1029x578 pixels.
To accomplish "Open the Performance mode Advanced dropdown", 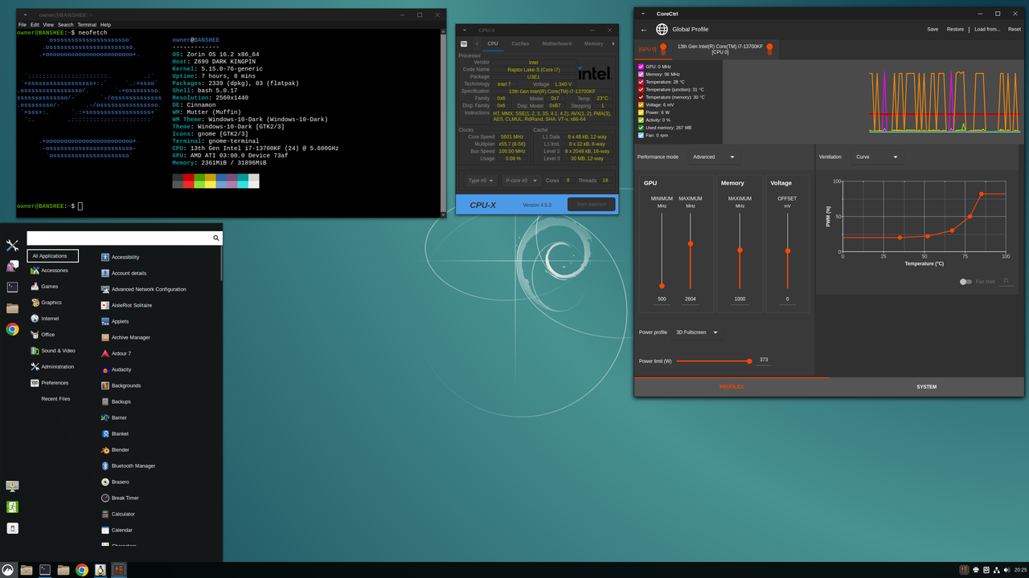I will point(714,157).
